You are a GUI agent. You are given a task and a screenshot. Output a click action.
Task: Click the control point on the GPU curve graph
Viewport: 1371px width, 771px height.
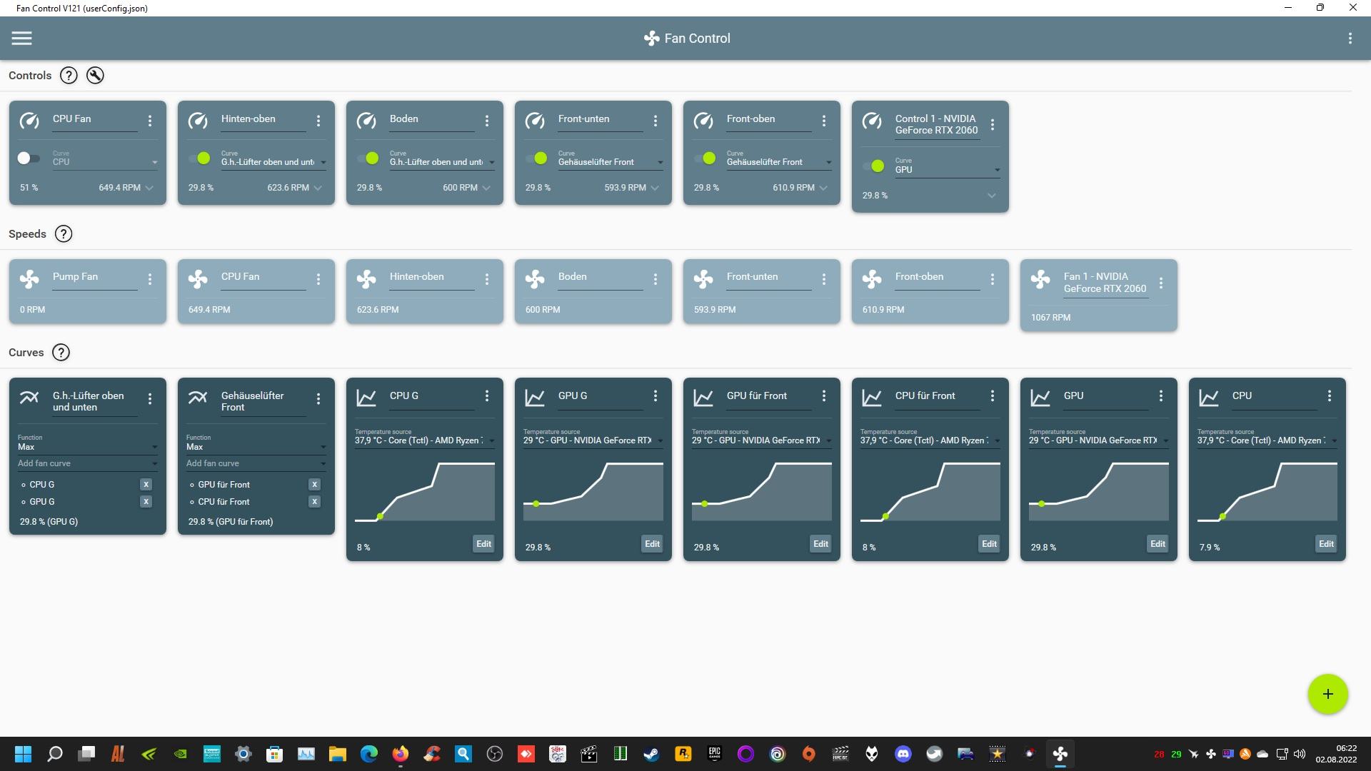click(1042, 504)
